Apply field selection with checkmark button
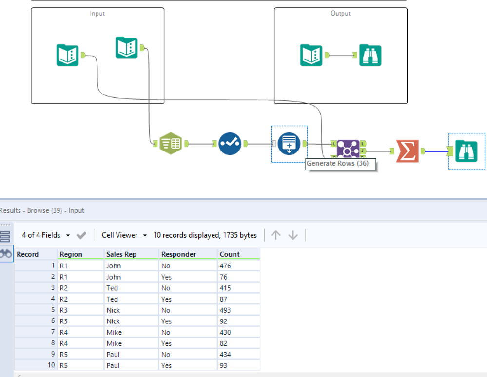Screen dimensions: 487x377 (81, 235)
